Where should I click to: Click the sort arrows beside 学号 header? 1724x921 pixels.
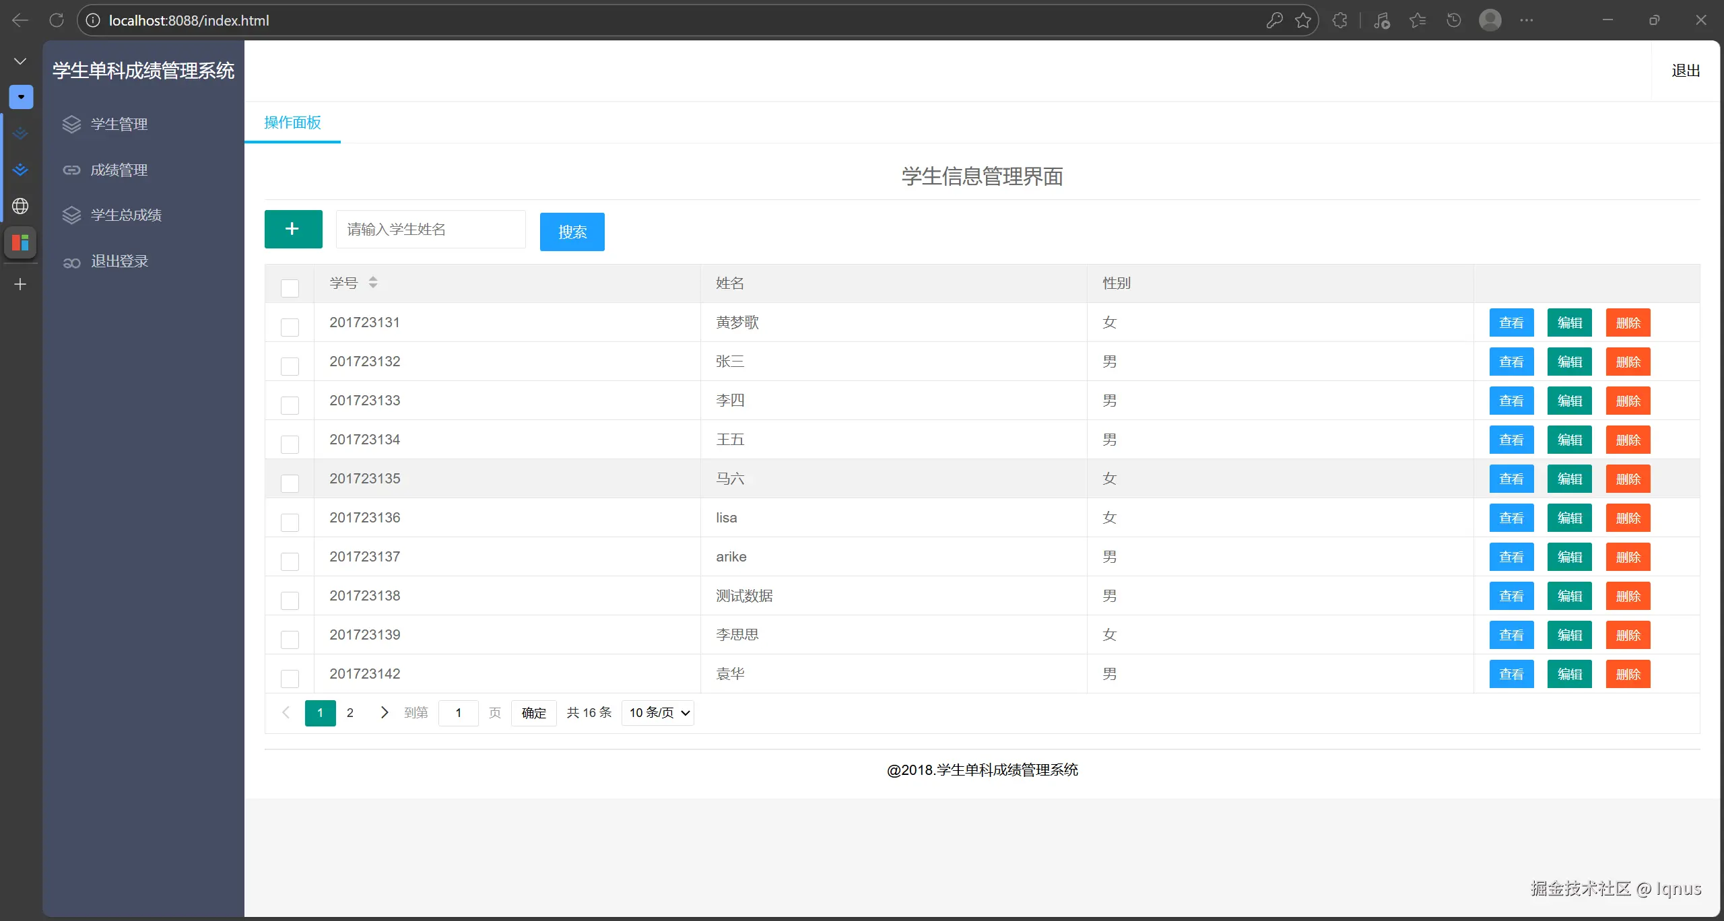pyautogui.click(x=372, y=283)
